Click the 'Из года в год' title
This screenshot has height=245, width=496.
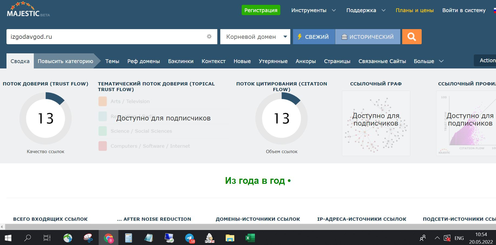point(258,181)
